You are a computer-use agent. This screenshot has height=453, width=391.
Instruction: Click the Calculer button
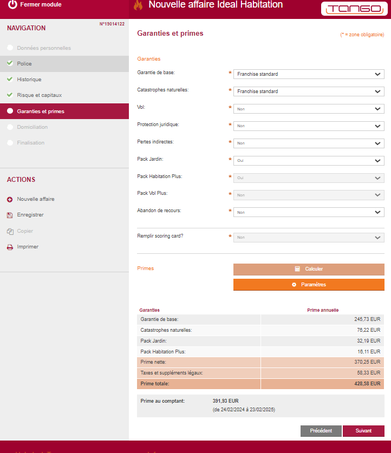point(309,270)
